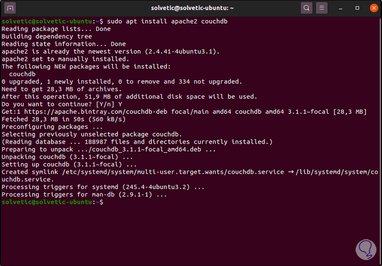
Task: Click the "Preconfiguring packages ..." line
Action: pos(52,127)
